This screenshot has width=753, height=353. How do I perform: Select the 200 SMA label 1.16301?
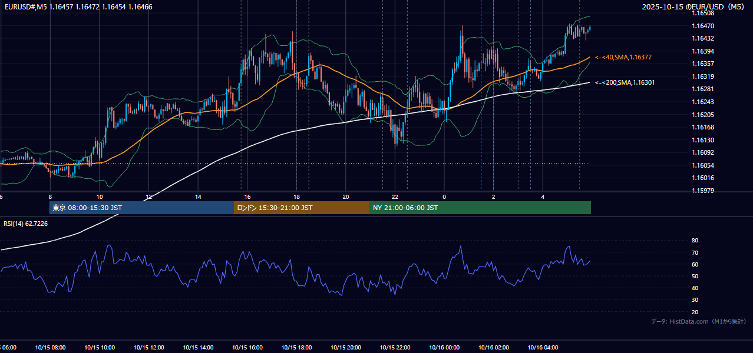pyautogui.click(x=626, y=82)
